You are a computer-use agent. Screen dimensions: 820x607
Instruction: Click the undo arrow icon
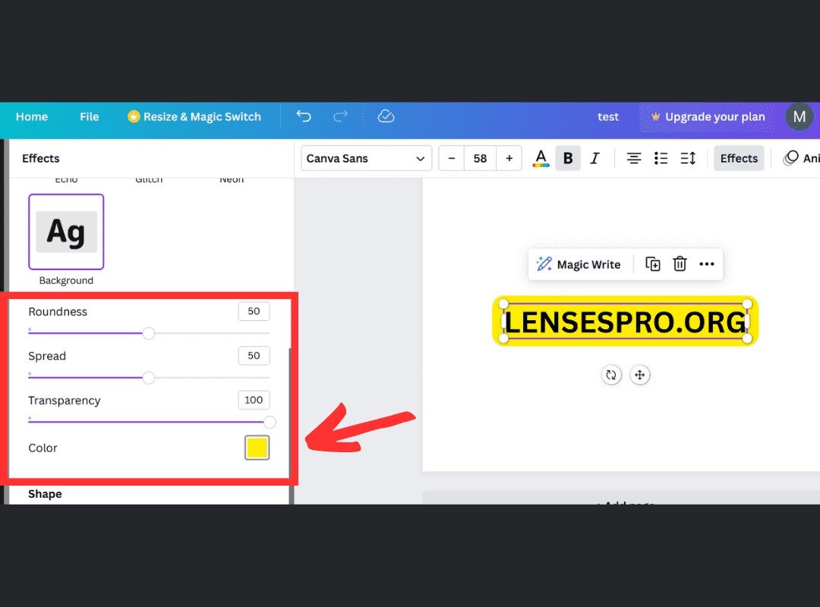pyautogui.click(x=303, y=116)
